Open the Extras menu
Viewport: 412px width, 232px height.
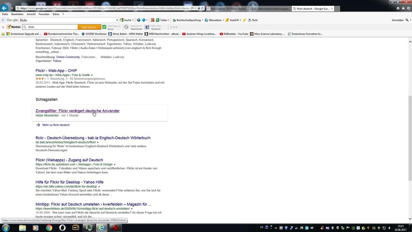56,14
